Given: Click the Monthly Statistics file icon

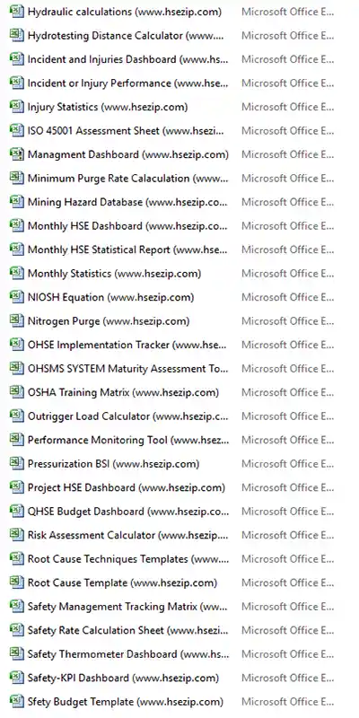Looking at the screenshot, I should [x=17, y=274].
